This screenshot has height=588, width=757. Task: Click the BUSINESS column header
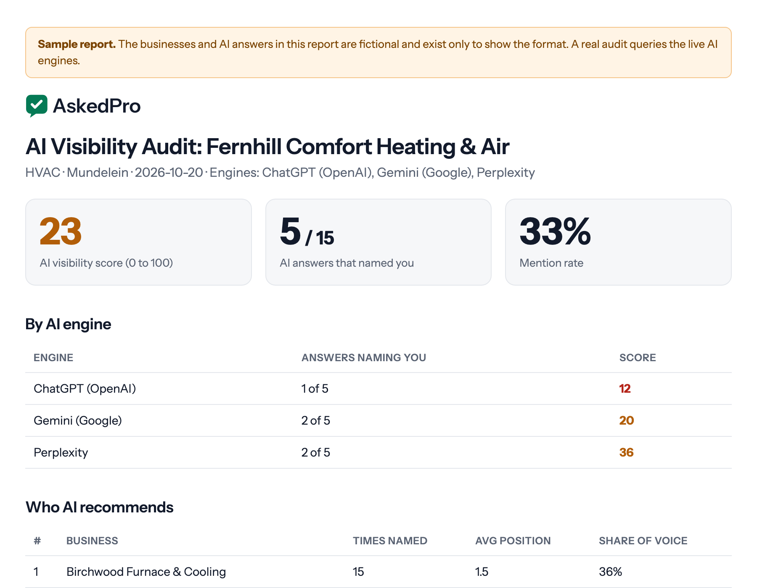tap(92, 541)
